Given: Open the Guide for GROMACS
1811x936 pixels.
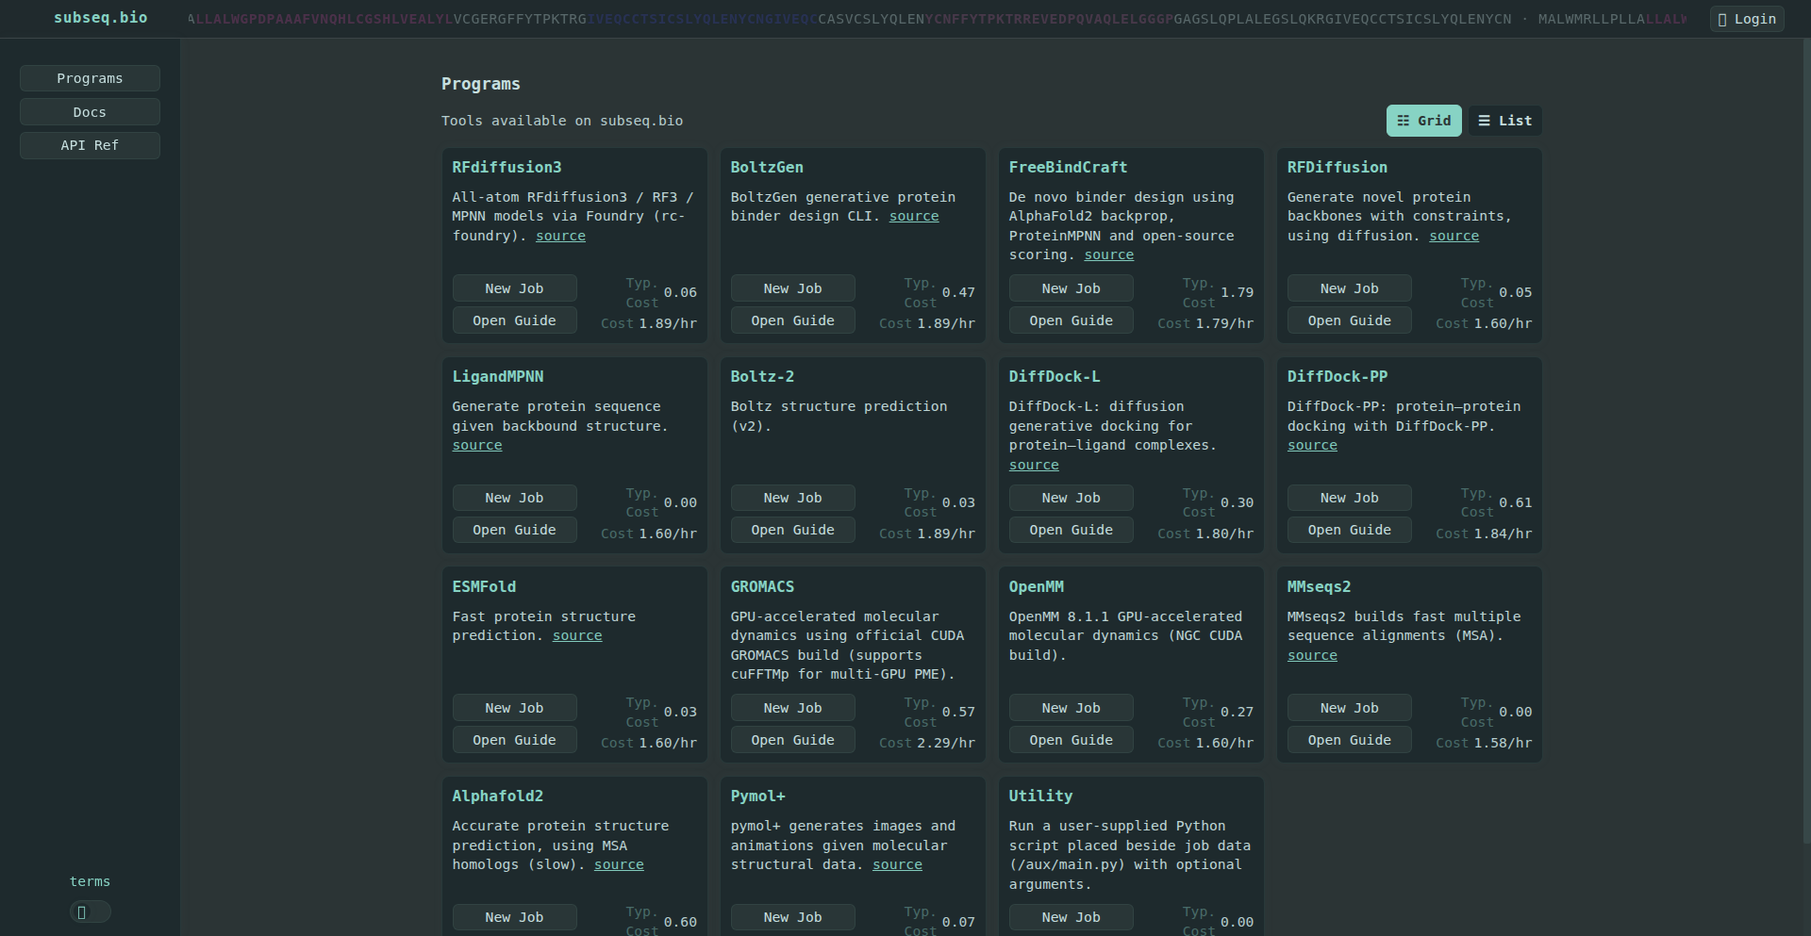Looking at the screenshot, I should 792,739.
